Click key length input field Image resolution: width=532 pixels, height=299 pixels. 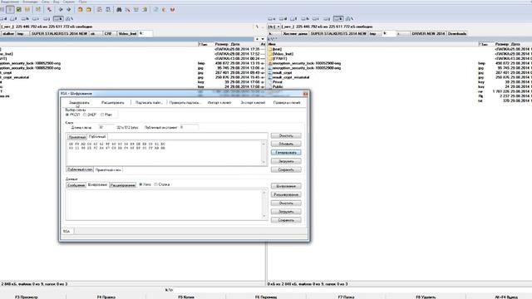point(106,127)
